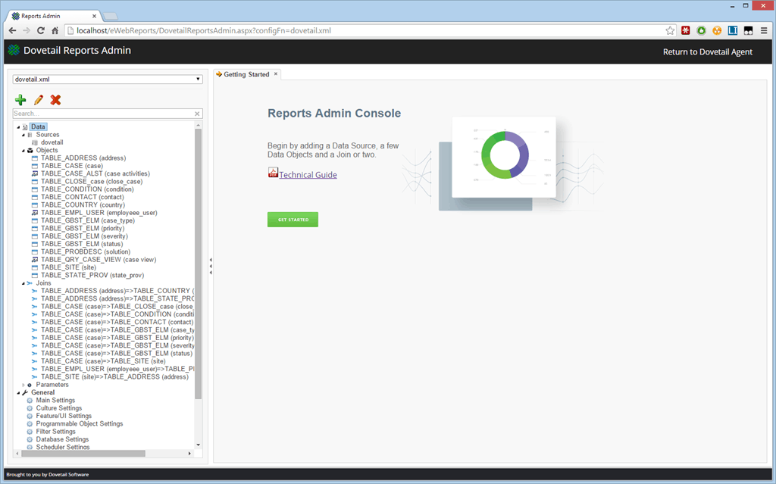Click the Objects folder icon

30,151
